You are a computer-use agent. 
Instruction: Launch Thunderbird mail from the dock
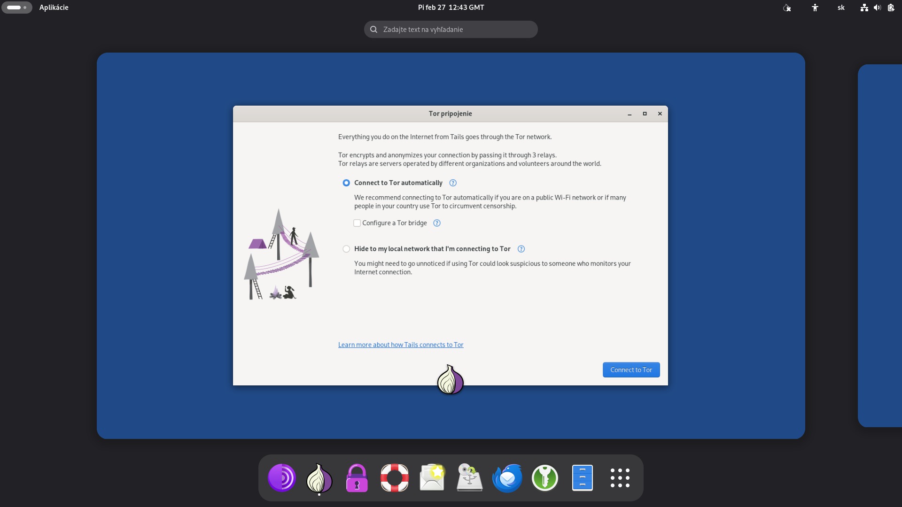tap(507, 478)
